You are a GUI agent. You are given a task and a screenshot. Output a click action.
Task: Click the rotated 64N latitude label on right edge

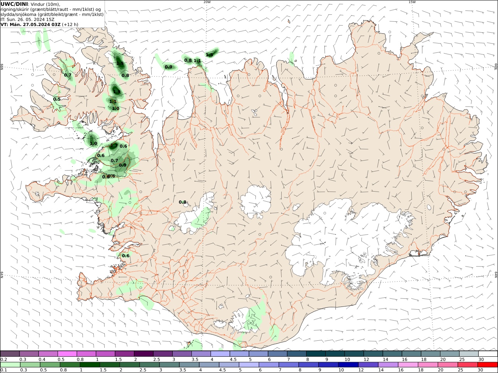[x=496, y=275]
